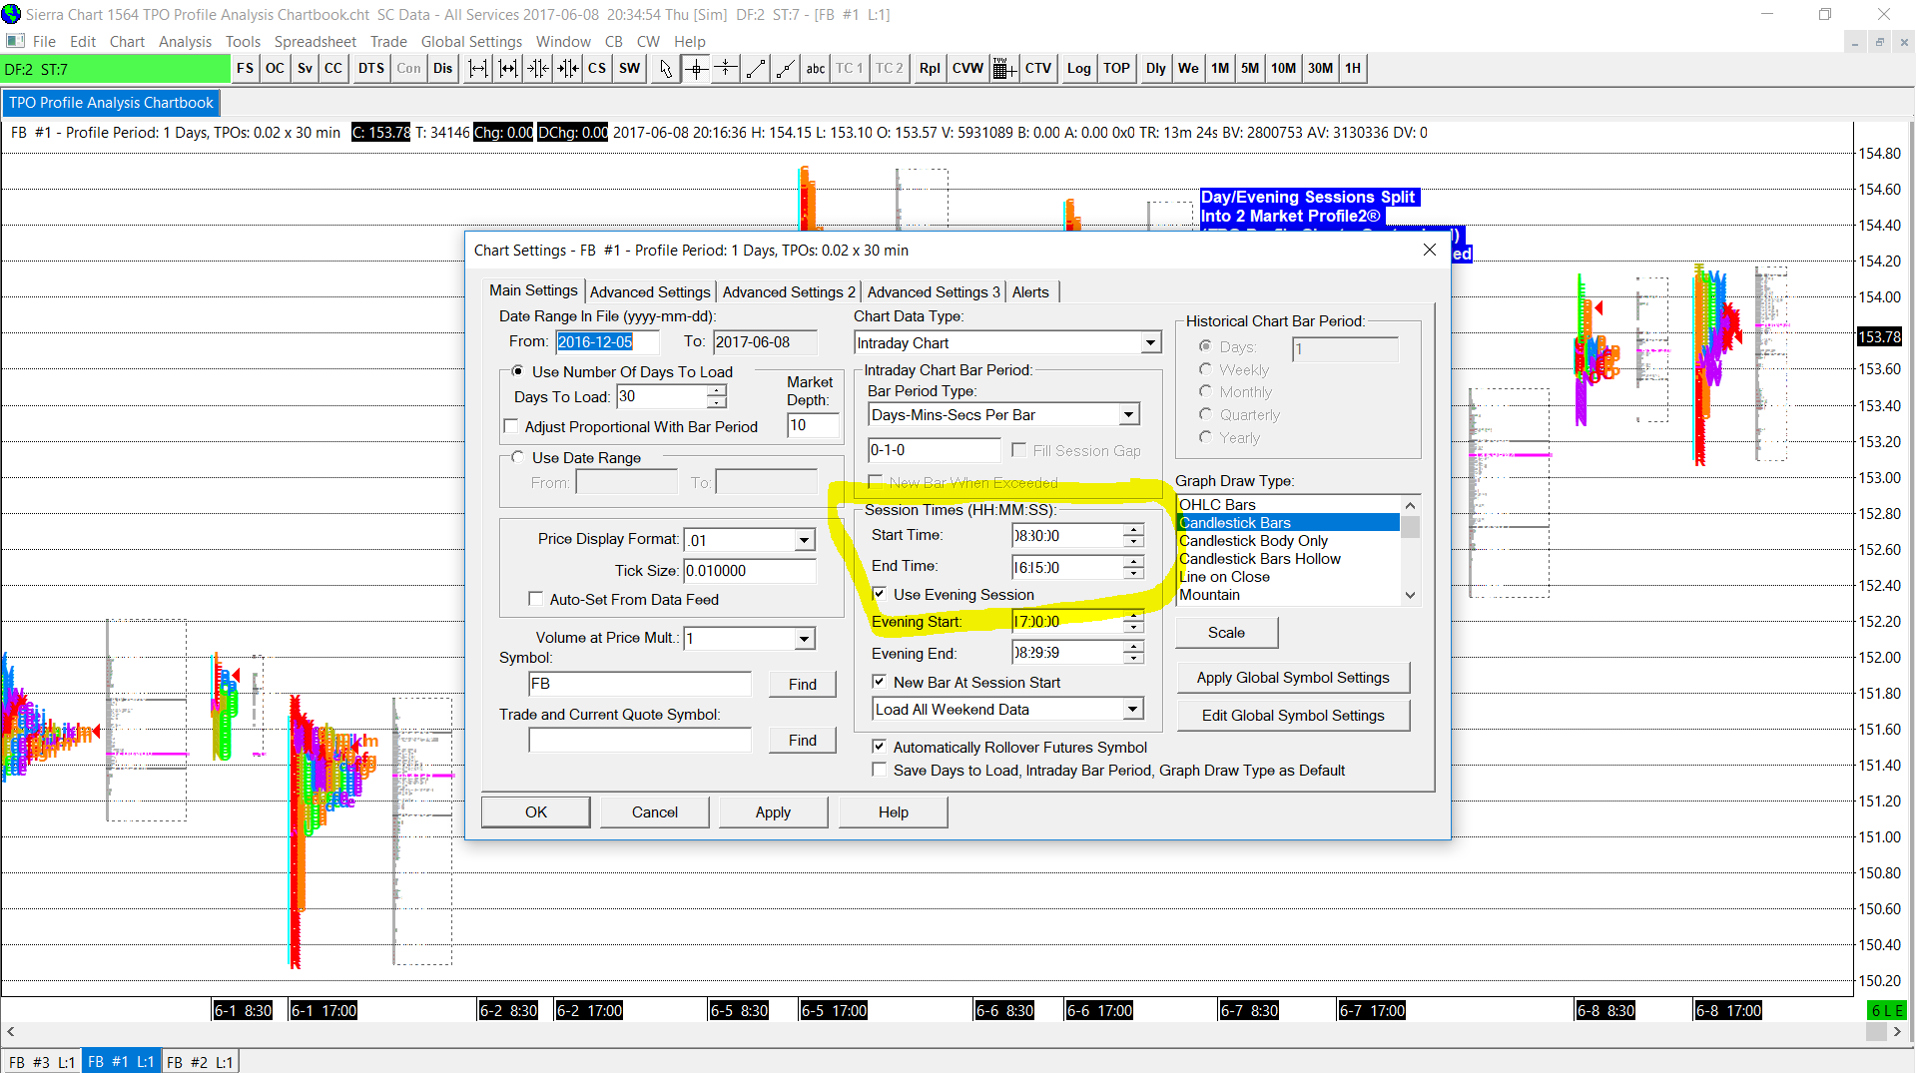Viewport: 1916px width, 1073px height.
Task: Click the Apply Global Symbol Settings button
Action: 1292,678
